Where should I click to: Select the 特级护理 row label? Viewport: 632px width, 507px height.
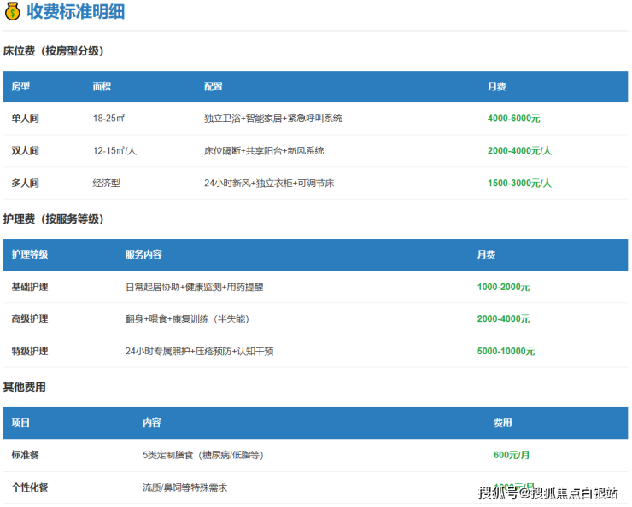coord(30,352)
